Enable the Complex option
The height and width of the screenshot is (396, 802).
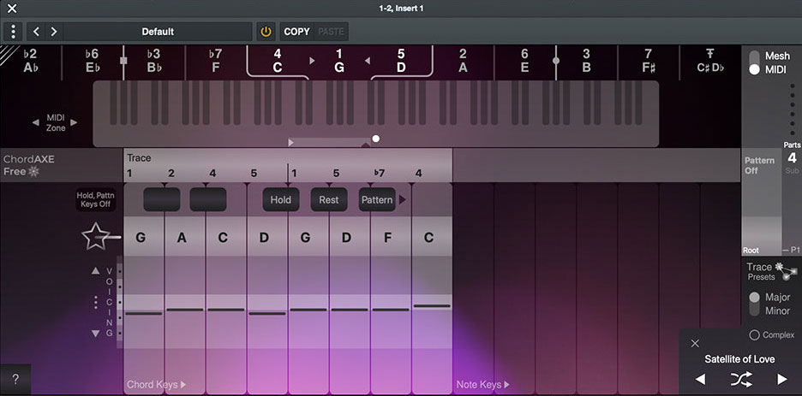pos(754,334)
